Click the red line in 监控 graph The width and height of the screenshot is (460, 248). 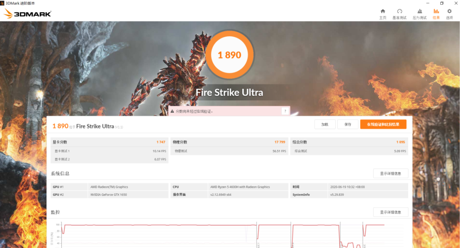point(158,225)
